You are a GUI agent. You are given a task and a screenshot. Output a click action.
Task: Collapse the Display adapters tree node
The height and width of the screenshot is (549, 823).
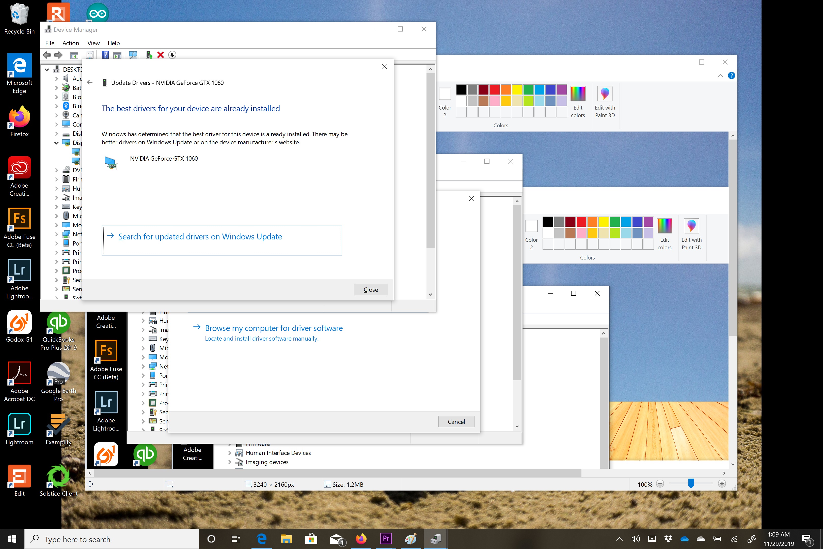click(x=56, y=143)
